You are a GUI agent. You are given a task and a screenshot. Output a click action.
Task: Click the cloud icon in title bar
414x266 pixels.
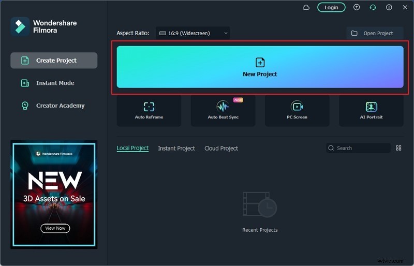[x=306, y=7]
